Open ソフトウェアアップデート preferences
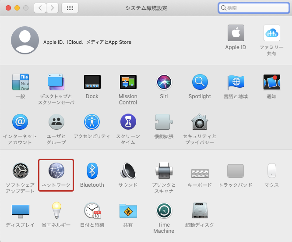The image size is (292, 242). click(21, 171)
